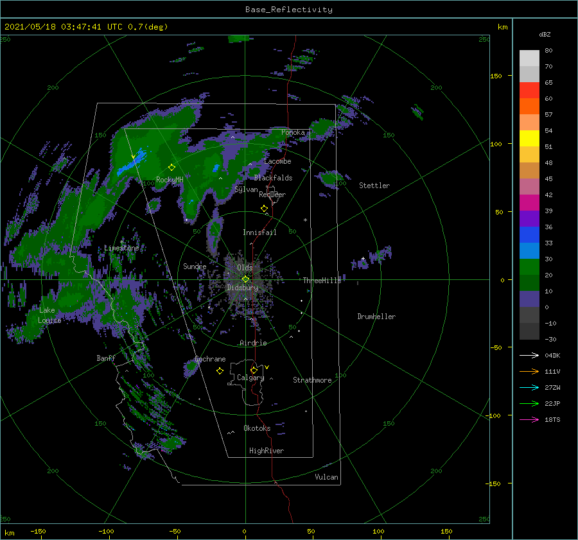Viewport: 578px width, 540px height.
Task: Click the Drumheller label
Action: pos(376,317)
